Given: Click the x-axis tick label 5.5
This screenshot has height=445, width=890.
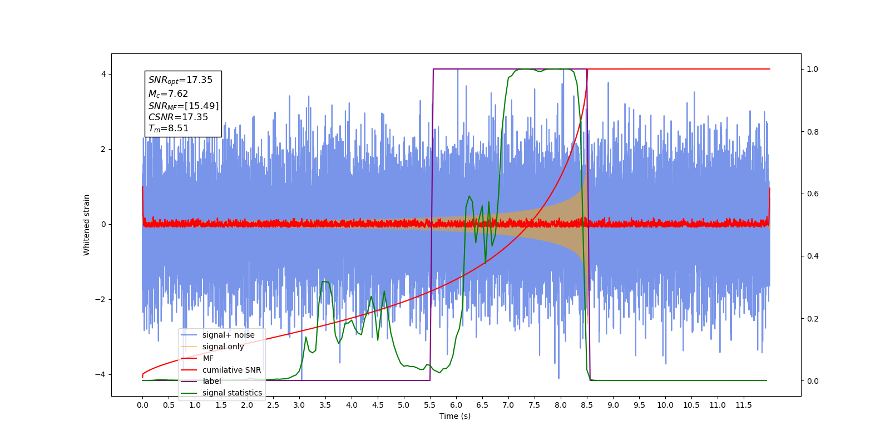Looking at the screenshot, I should [430, 405].
